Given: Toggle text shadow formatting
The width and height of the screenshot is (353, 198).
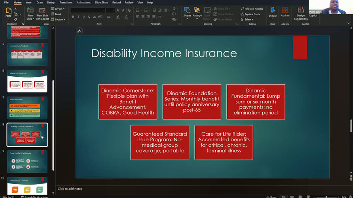Looking at the screenshot, I should point(89,17).
